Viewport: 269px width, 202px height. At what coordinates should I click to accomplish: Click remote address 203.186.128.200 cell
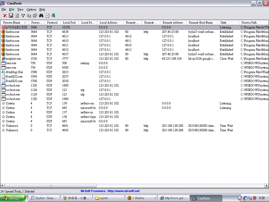click(x=173, y=125)
